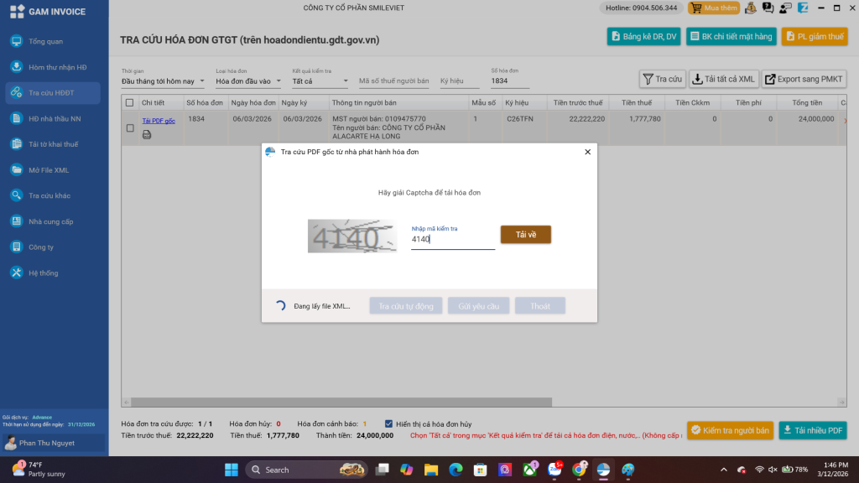Open Tổng quan in the sidebar
Screen dimensions: 859x483
coord(46,41)
